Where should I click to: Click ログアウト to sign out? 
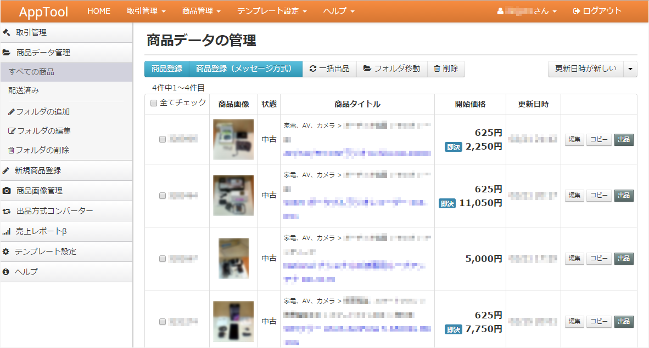point(597,11)
